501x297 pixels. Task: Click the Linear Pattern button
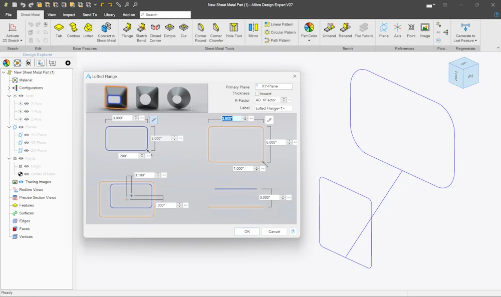point(279,24)
